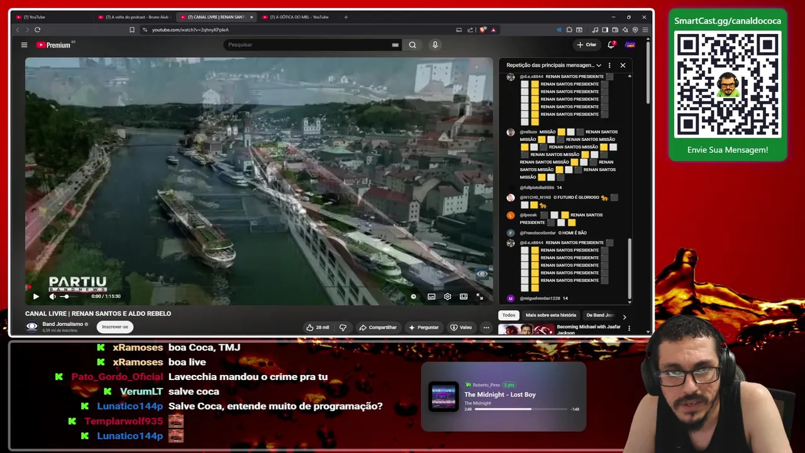The height and width of the screenshot is (453, 805).
Task: Click The Midnight song progress bar
Action: pos(521,409)
